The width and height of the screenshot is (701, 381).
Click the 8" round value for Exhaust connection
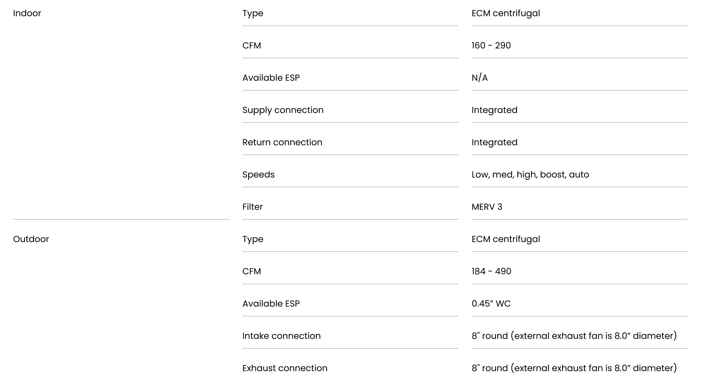pyautogui.click(x=574, y=368)
